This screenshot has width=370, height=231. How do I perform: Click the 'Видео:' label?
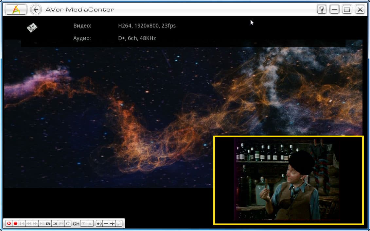[82, 26]
